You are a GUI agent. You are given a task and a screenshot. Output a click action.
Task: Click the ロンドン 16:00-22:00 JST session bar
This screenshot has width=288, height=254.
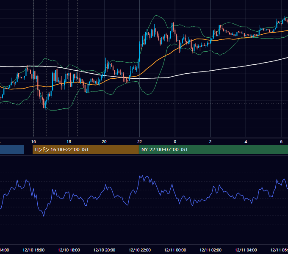pyautogui.click(x=86, y=149)
